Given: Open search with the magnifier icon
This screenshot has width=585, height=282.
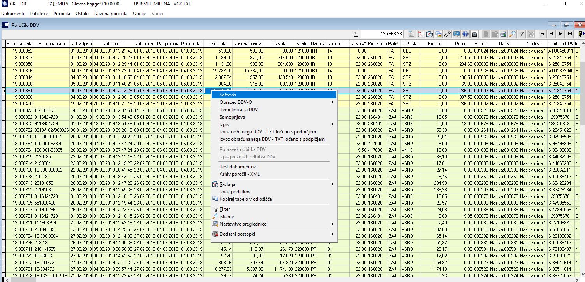Looking at the screenshot, I should [x=513, y=34].
